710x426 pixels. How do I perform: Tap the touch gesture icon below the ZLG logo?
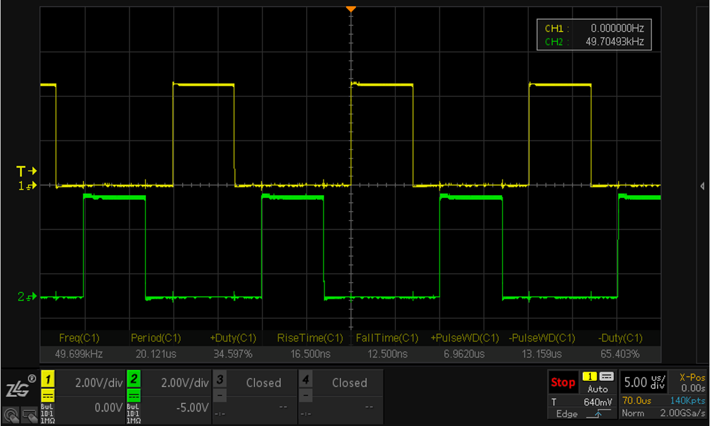point(11,415)
